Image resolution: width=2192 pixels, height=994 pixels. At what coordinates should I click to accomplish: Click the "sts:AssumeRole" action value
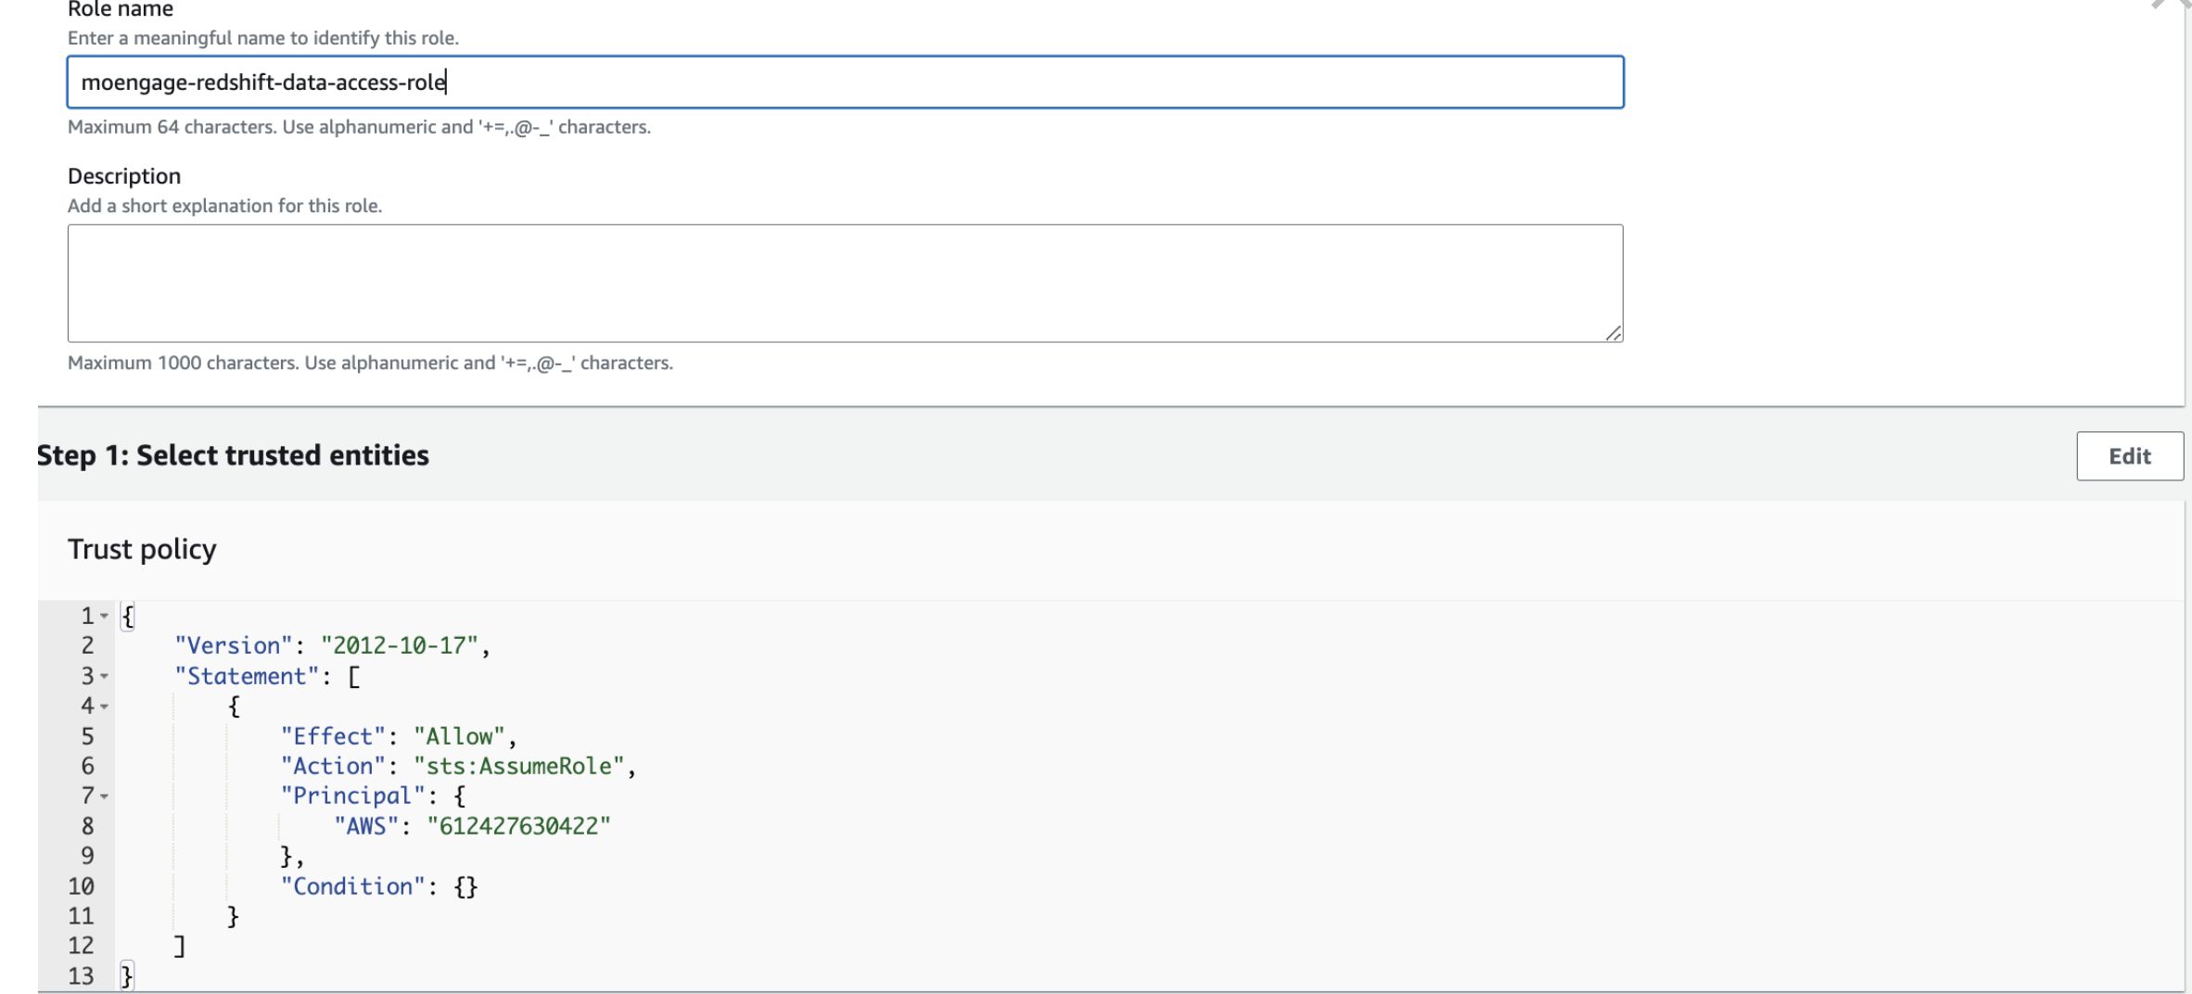tap(518, 767)
